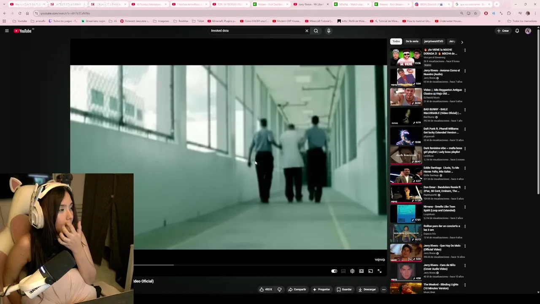Open more actions three-dot menu below video

[x=384, y=290]
